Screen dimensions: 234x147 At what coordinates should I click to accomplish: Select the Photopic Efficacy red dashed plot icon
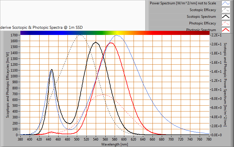pyautogui.click(x=226, y=23)
